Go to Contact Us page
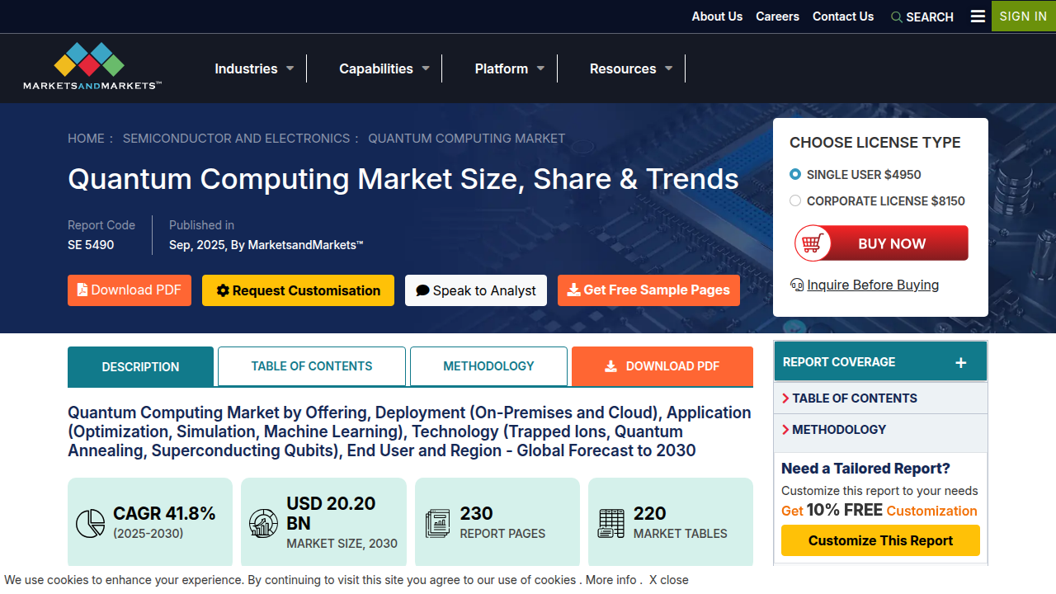Screen dimensions: 1056x594 point(843,16)
